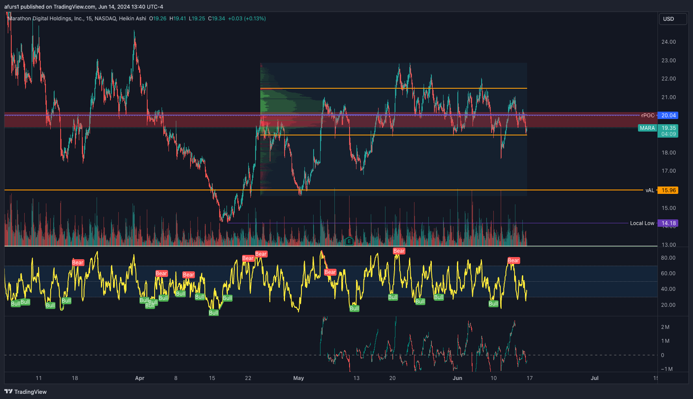Click the high value H19.41

pos(178,19)
